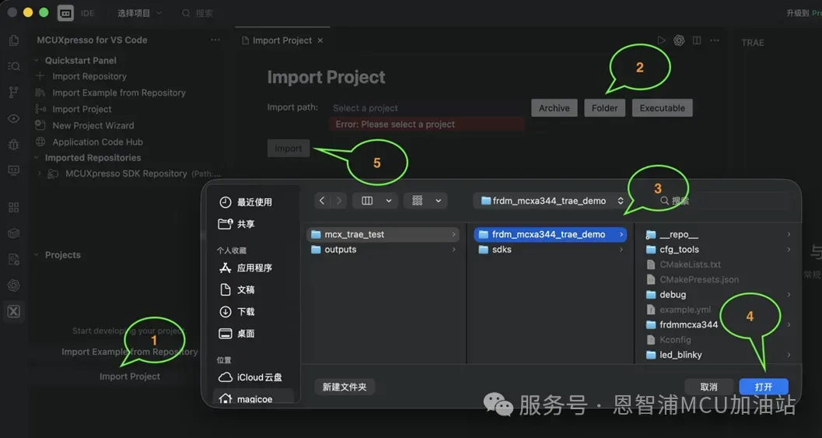
Task: Expand MCUXpresso SDK Repository node
Action: (40, 173)
